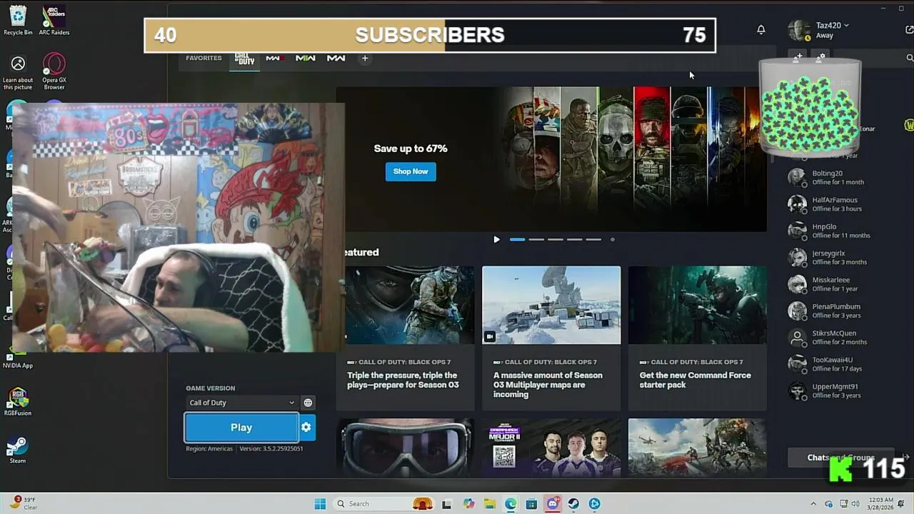Image resolution: width=914 pixels, height=514 pixels.
Task: Open Steam from the taskbar
Action: (573, 504)
